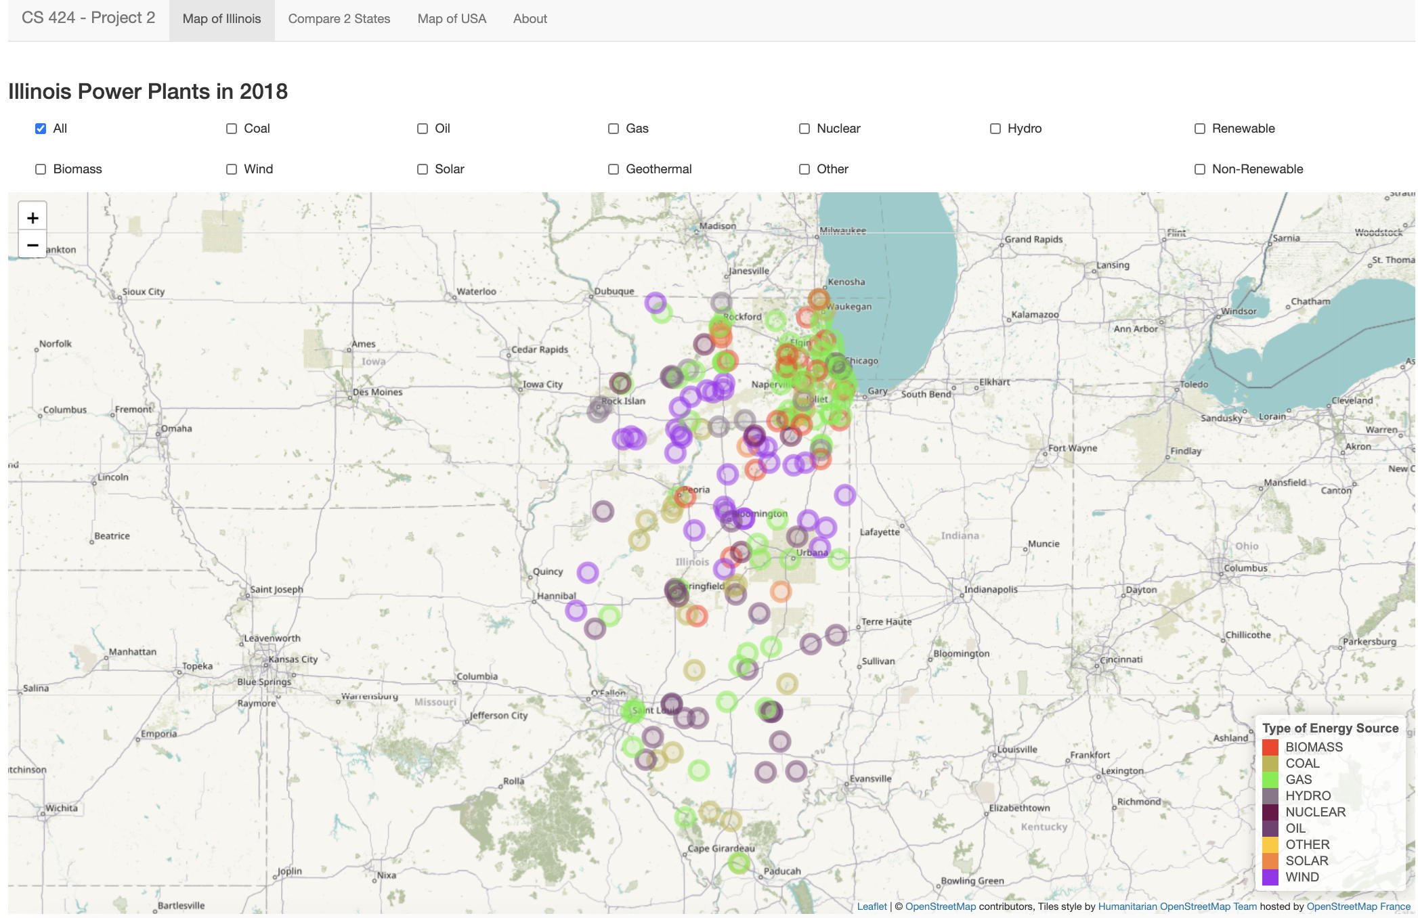Viewport: 1418px width, 918px height.
Task: Click the BIOMASS red legend swatch
Action: point(1270,747)
